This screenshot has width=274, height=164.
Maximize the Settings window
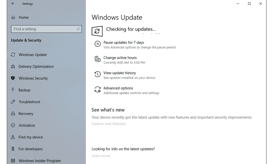[249, 4]
